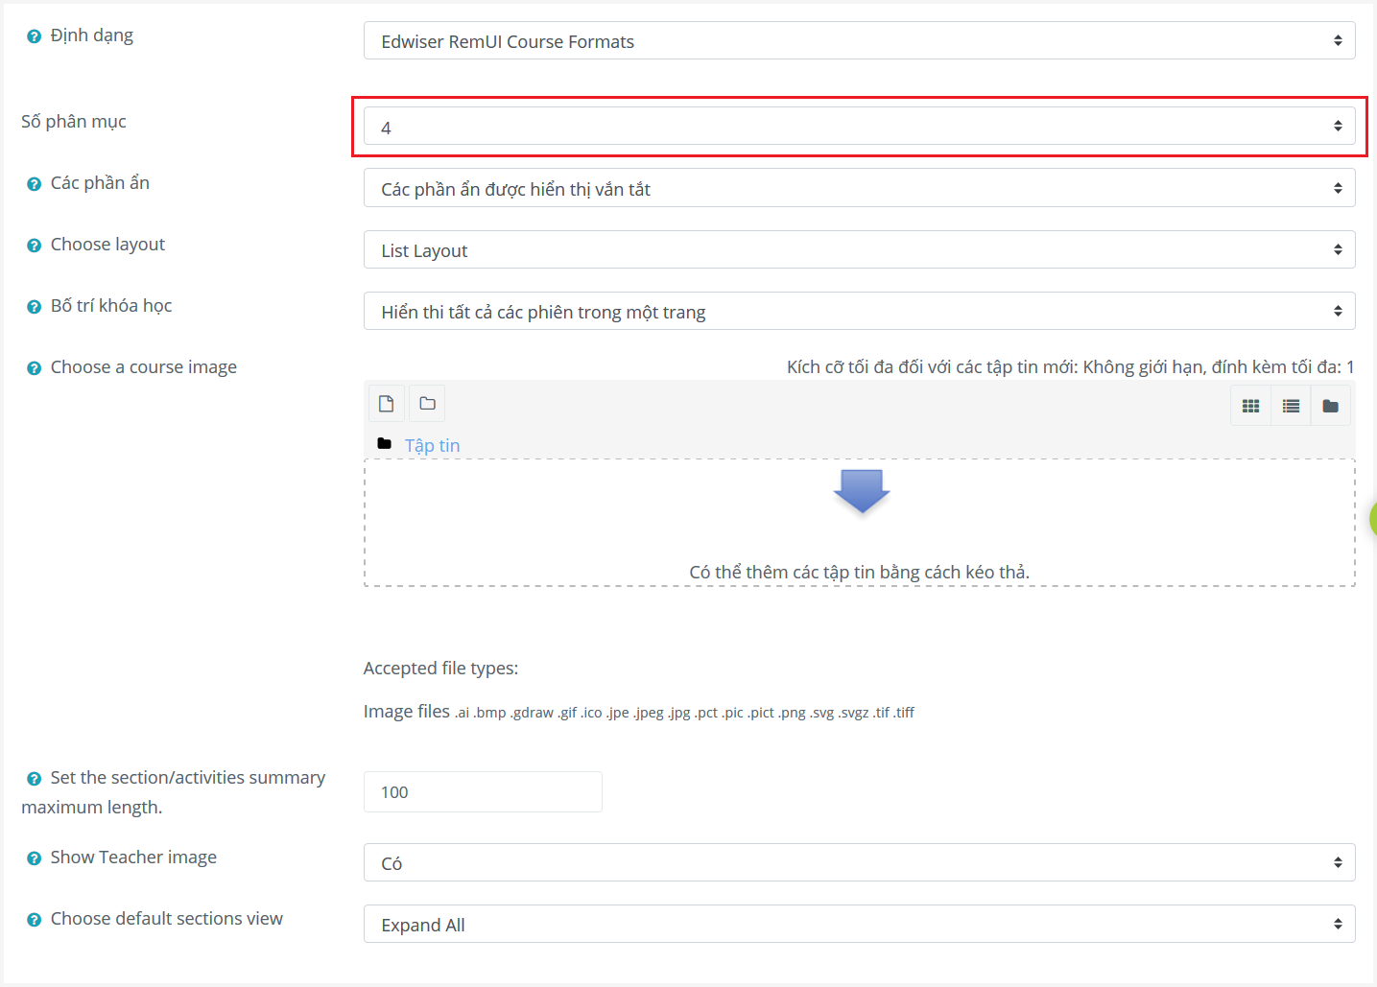Switch file manager to list details view
The height and width of the screenshot is (987, 1377).
pos(1291,406)
